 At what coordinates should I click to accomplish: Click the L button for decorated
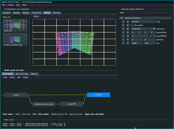[x=123, y=25]
